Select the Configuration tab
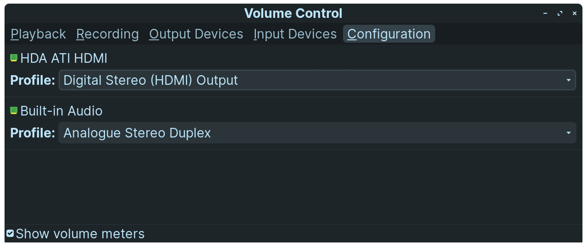 (389, 34)
